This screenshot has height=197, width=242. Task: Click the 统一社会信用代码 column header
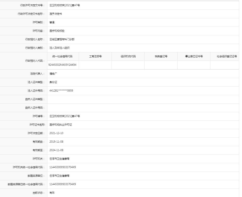click(62, 56)
